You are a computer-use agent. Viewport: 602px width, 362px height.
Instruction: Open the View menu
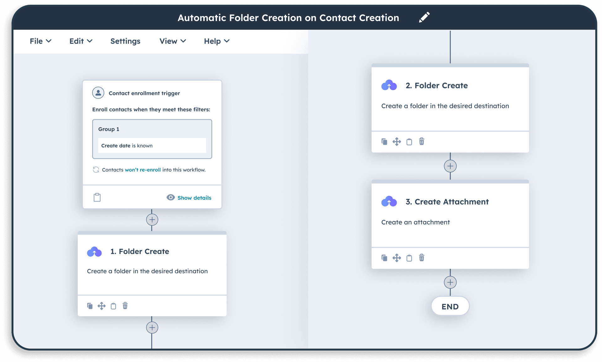[173, 41]
